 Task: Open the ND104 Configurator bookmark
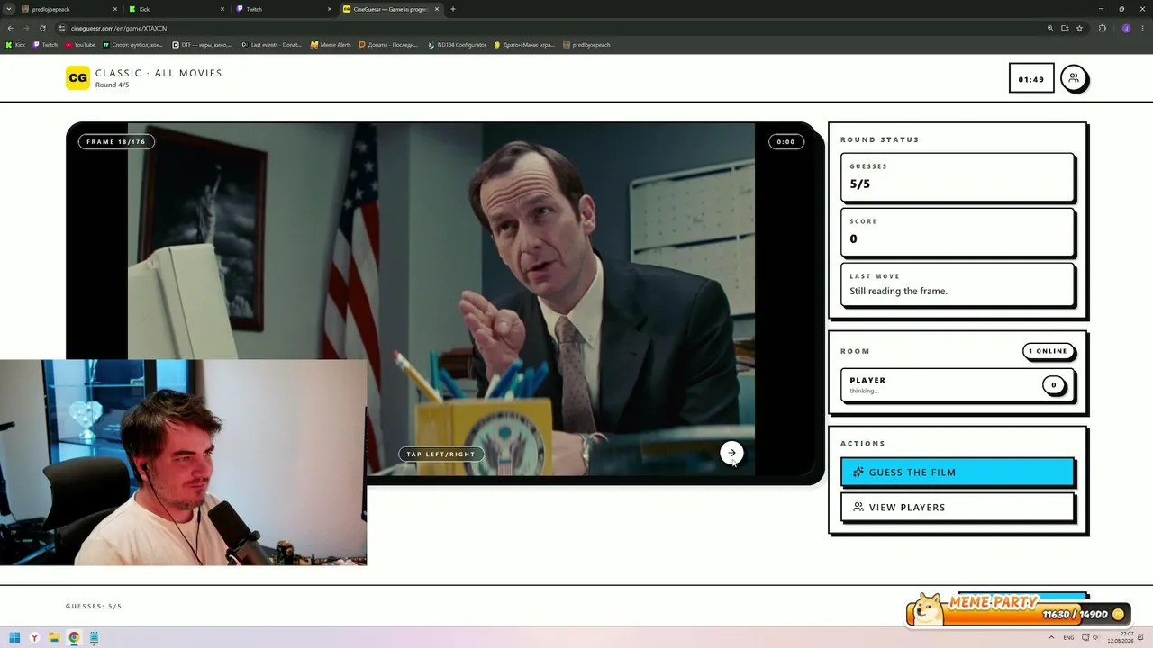458,45
